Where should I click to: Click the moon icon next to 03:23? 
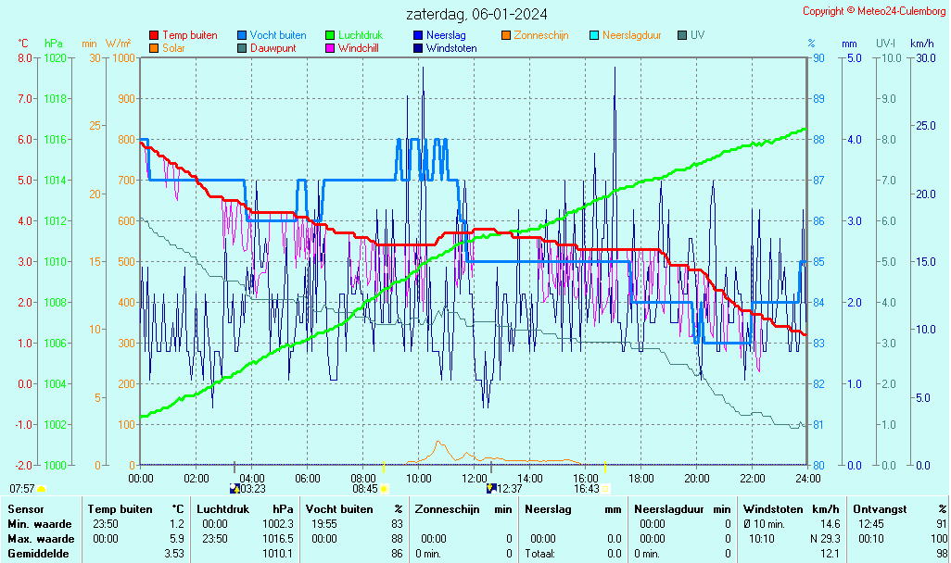[235, 488]
